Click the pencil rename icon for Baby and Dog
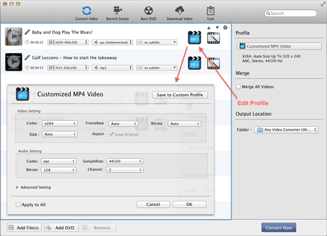 (x=27, y=32)
